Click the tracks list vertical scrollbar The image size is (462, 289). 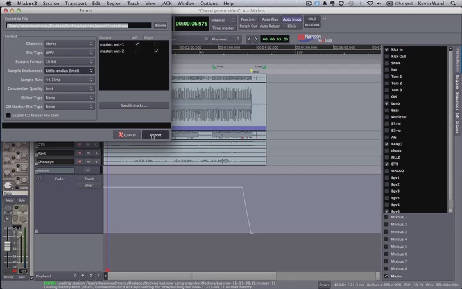coord(450,130)
